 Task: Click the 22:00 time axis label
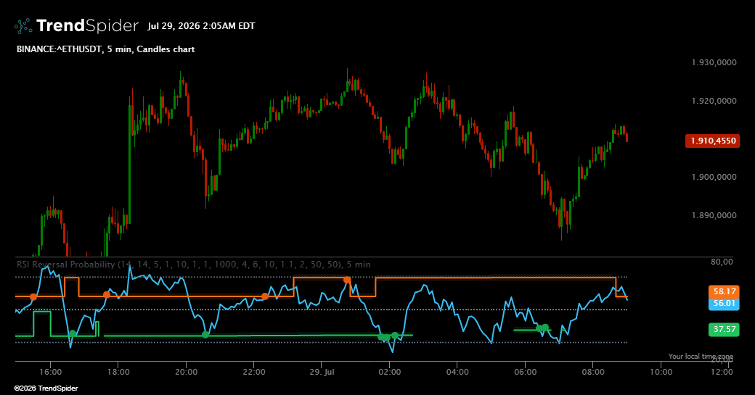254,372
